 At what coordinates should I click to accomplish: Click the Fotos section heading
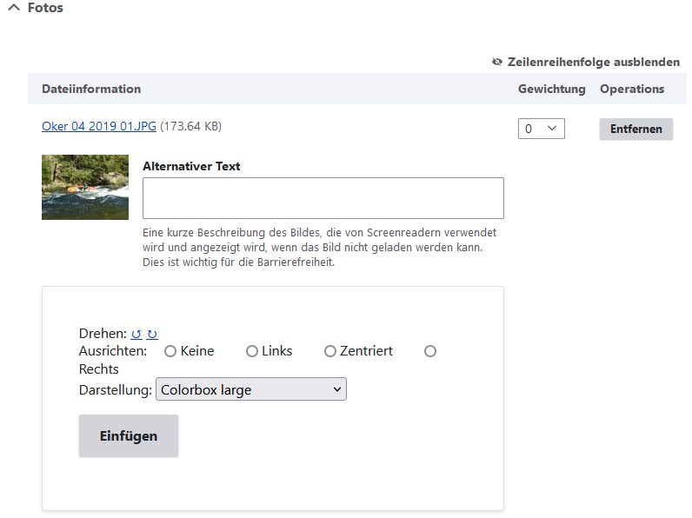tap(45, 8)
